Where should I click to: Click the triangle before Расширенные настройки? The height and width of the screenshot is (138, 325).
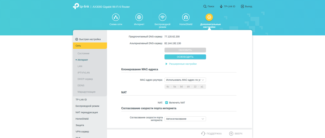[166, 64]
